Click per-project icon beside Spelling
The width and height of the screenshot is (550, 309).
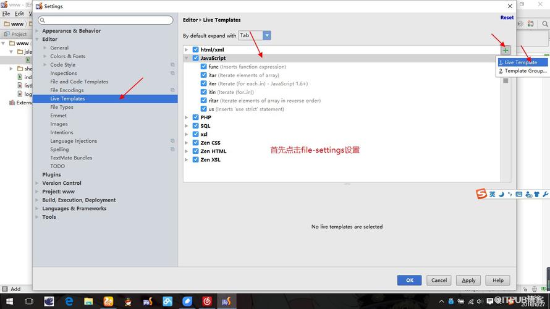coord(172,149)
